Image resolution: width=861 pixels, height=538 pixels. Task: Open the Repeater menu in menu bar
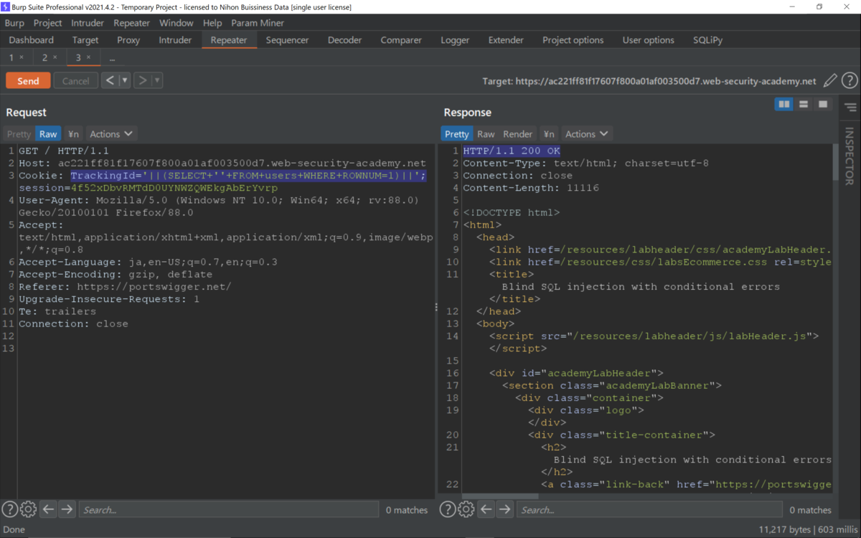coord(132,23)
